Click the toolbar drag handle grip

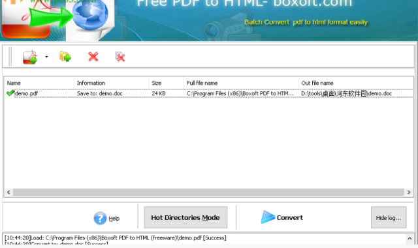click(x=10, y=56)
